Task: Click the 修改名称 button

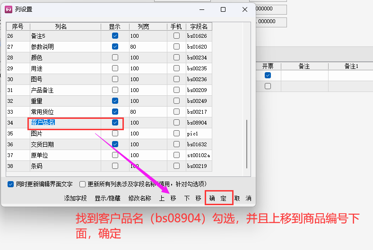Action: pyautogui.click(x=139, y=198)
